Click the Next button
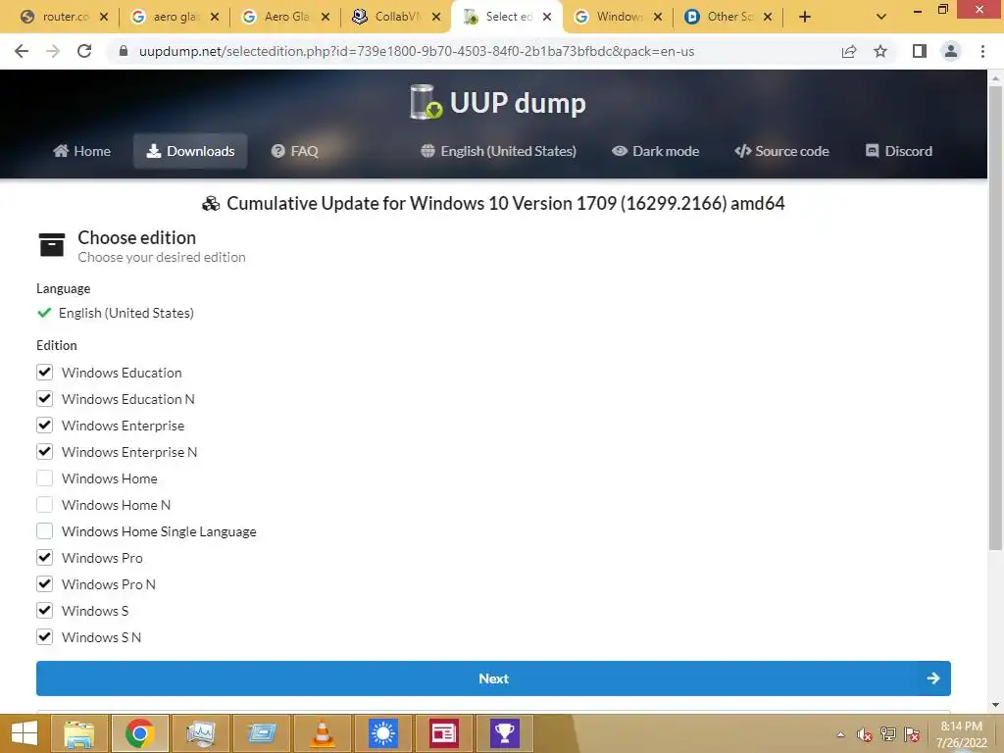The image size is (1004, 753). click(493, 678)
